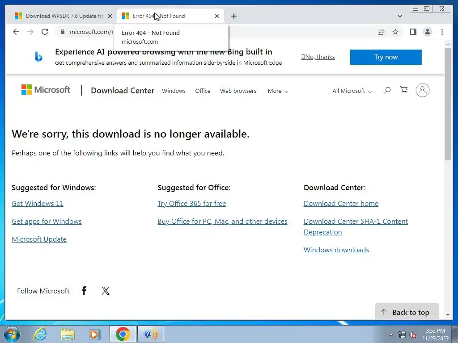
Task: Click the Back to top button
Action: point(407,312)
